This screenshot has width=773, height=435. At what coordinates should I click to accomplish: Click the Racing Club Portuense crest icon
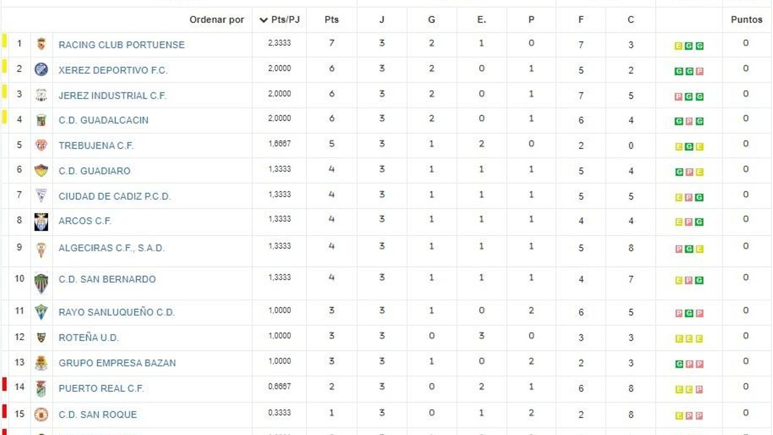[42, 44]
